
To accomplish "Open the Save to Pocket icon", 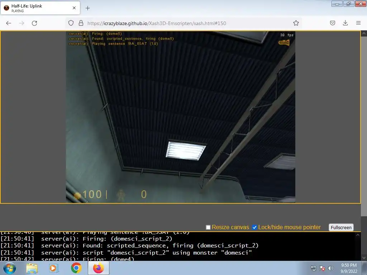I will [x=332, y=23].
